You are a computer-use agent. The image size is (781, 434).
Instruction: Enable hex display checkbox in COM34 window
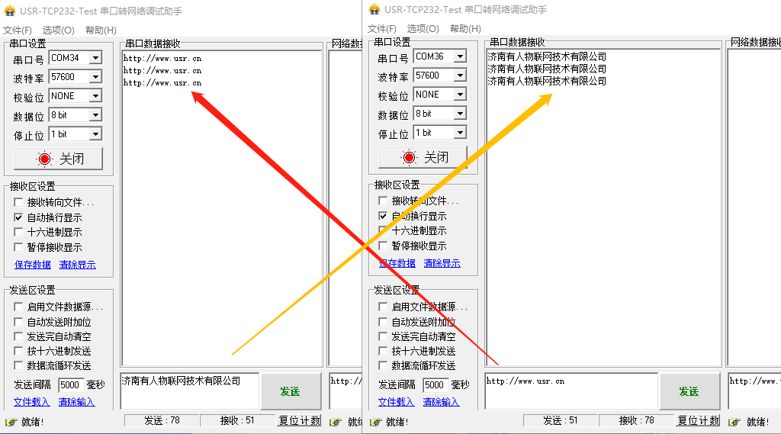pyautogui.click(x=19, y=233)
